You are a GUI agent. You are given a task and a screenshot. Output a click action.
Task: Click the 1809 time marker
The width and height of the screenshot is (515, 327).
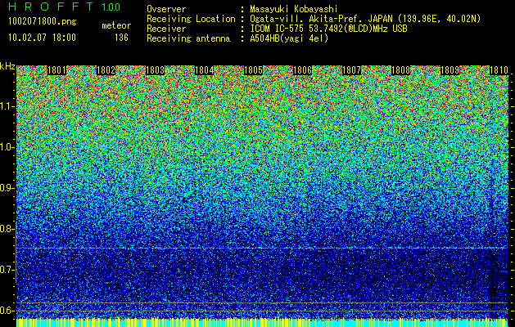pyautogui.click(x=449, y=70)
